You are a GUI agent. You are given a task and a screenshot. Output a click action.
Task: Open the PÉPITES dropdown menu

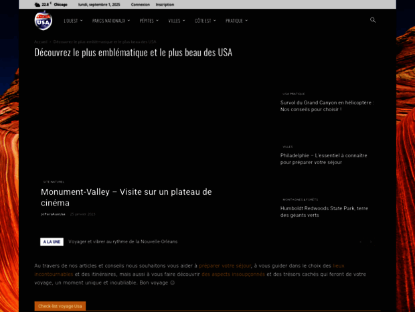click(149, 21)
